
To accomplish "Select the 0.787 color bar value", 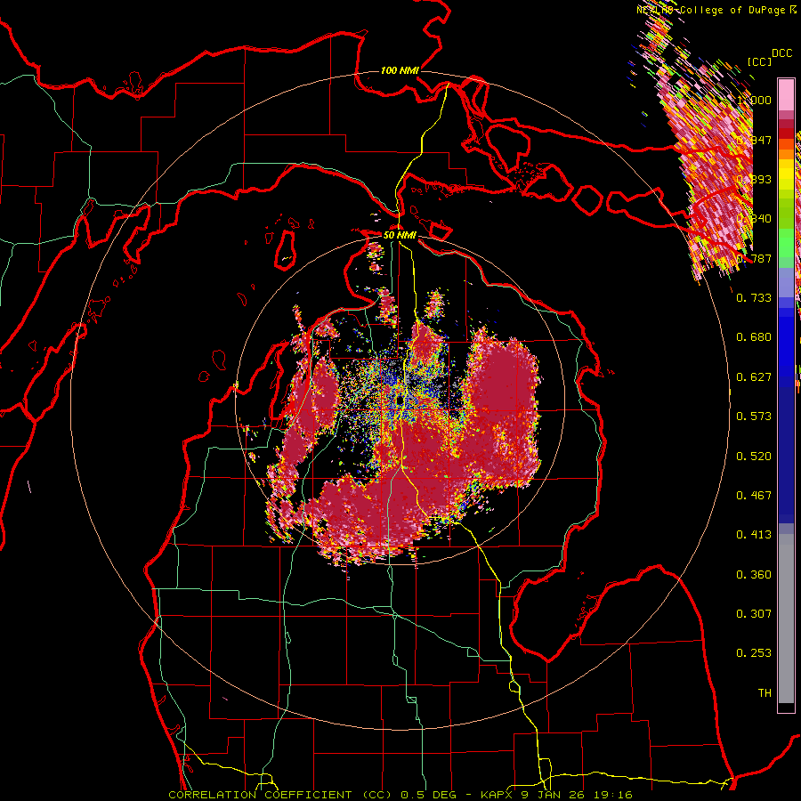I will [754, 258].
